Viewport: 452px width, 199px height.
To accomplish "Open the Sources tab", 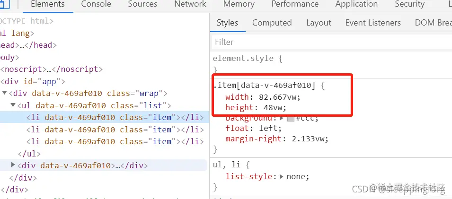I will tap(142, 4).
